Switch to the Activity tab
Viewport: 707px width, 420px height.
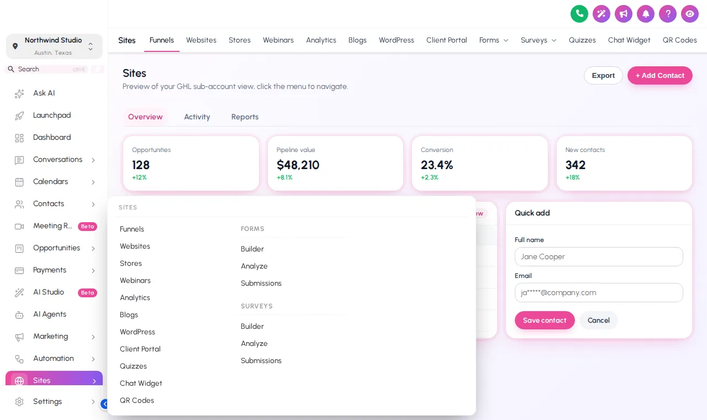click(197, 117)
